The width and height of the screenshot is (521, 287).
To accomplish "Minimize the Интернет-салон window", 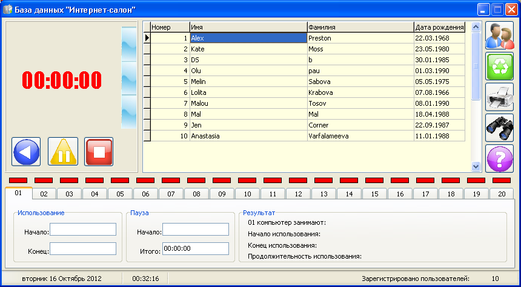I will (x=483, y=10).
